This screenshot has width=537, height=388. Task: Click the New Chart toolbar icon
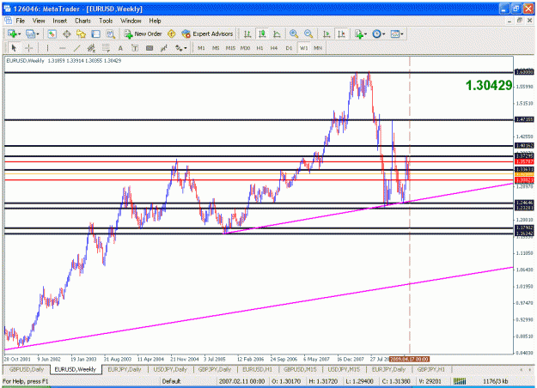[x=12, y=33]
